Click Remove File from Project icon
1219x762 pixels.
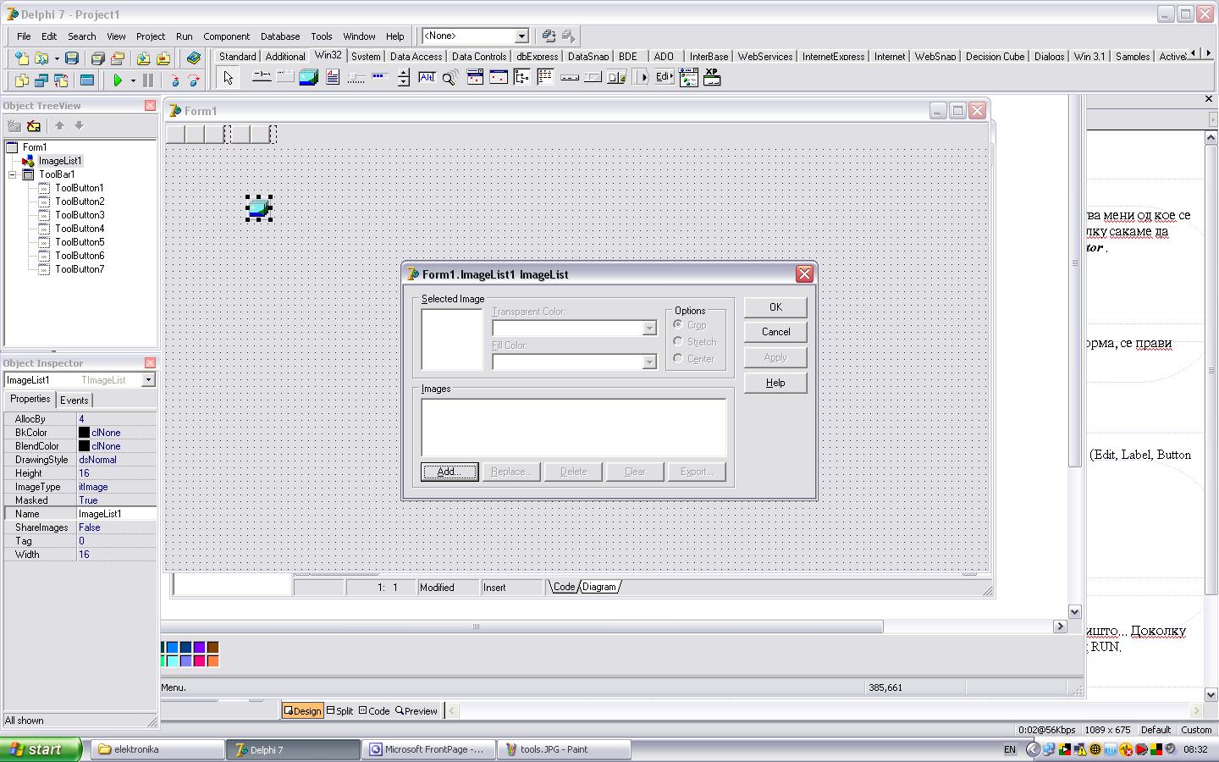(x=163, y=58)
